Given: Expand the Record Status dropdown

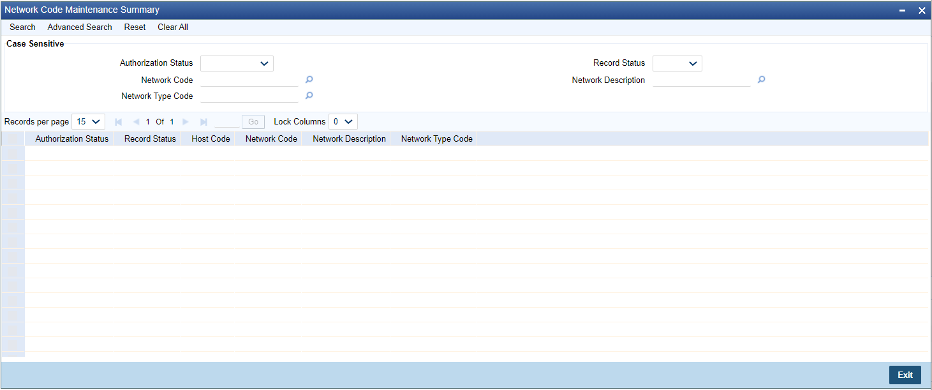Looking at the screenshot, I should point(677,63).
